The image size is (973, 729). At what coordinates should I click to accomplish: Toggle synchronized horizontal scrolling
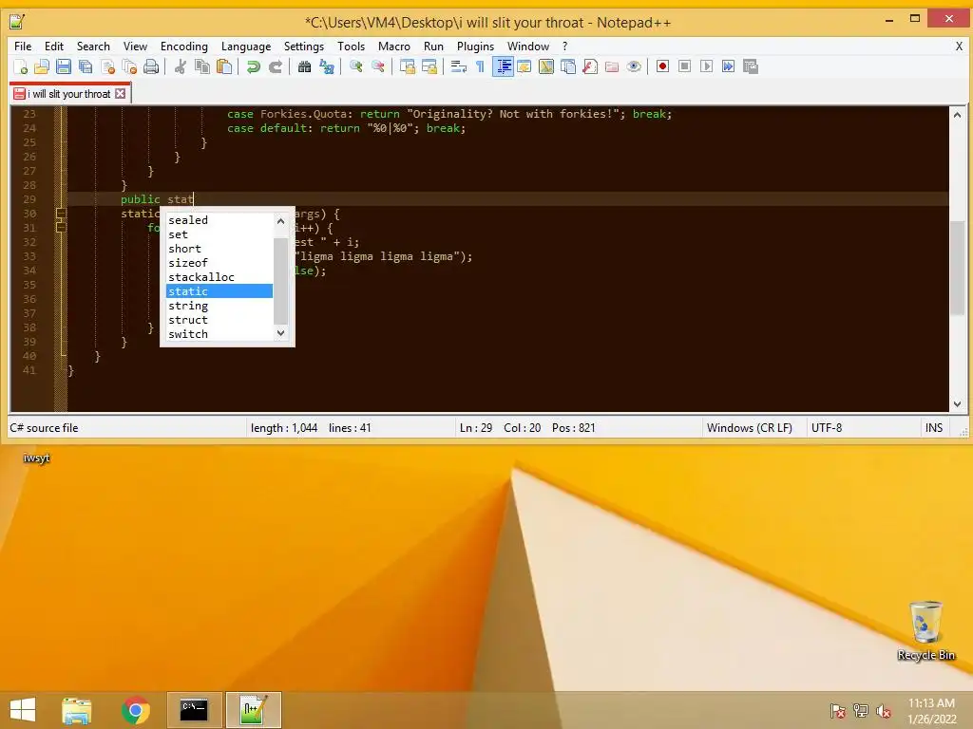point(429,66)
